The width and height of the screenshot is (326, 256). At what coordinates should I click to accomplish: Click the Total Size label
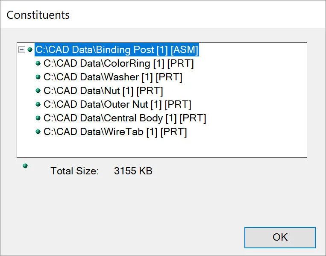75,171
